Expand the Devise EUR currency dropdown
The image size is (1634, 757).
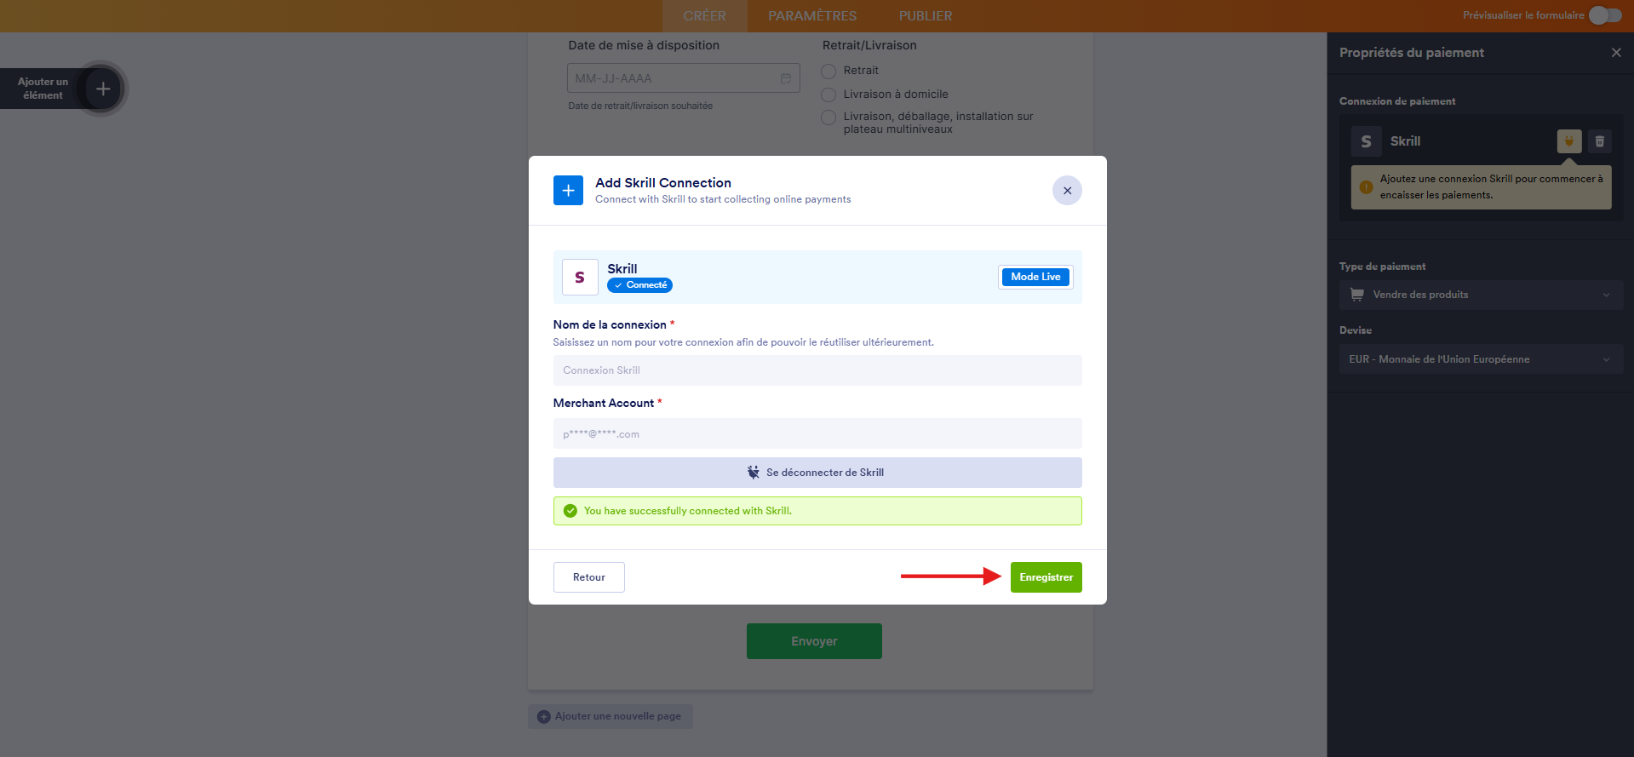click(x=1481, y=358)
